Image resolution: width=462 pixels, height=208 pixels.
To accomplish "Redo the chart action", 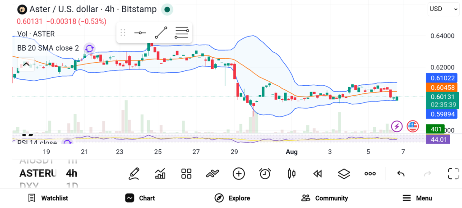I will pyautogui.click(x=427, y=174).
